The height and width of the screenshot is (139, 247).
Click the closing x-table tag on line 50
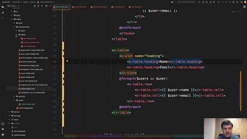pyautogui.click(x=121, y=112)
